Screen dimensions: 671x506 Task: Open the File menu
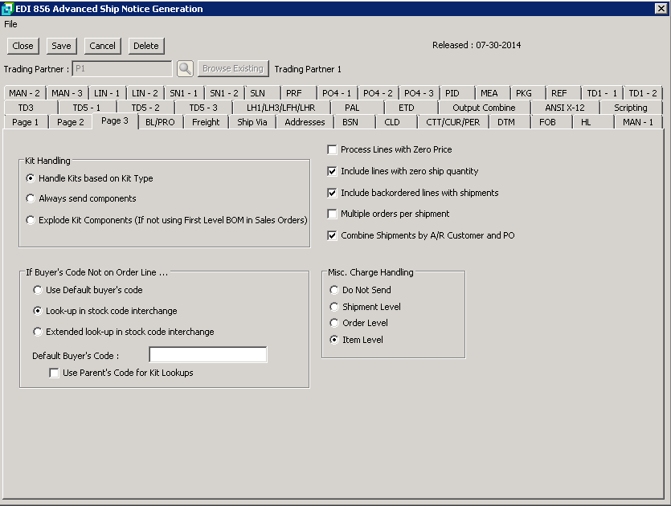click(x=10, y=24)
